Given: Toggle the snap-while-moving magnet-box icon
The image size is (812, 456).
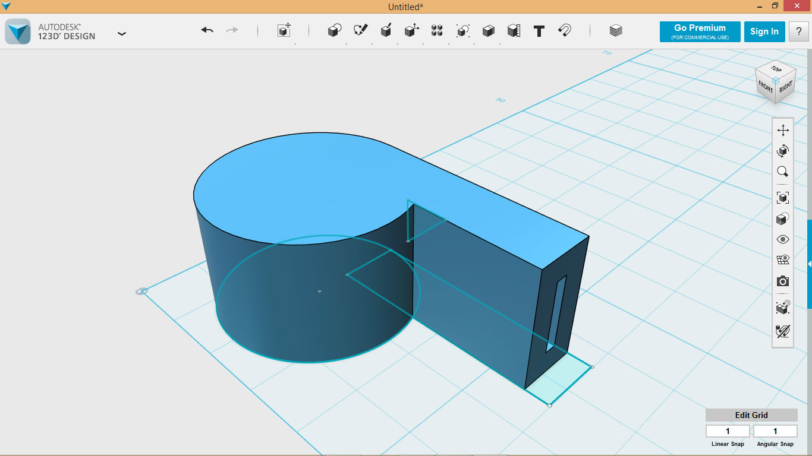Looking at the screenshot, I should pyautogui.click(x=783, y=308).
